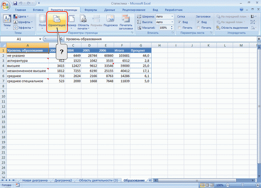Image resolution: width=261 pixels, height=188 pixels.
Task: Switch to Page Break Preview icon
Action: pos(212,185)
